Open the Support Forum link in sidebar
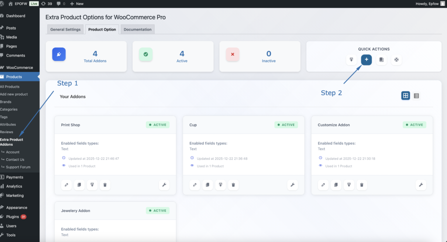The width and height of the screenshot is (447, 242). [18, 167]
